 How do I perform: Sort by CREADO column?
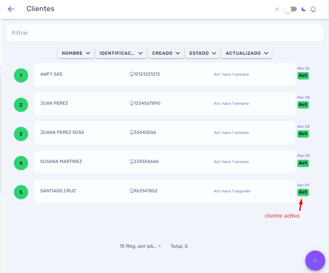[x=166, y=53]
